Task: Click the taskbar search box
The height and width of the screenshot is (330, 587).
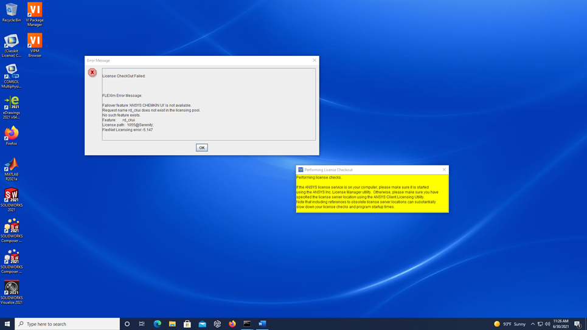Action: click(x=68, y=324)
